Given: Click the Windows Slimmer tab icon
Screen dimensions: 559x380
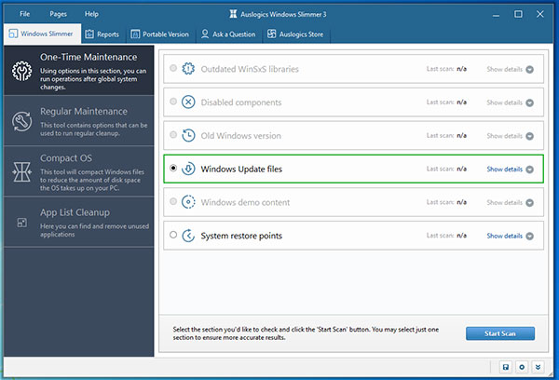Looking at the screenshot, I should pos(13,34).
